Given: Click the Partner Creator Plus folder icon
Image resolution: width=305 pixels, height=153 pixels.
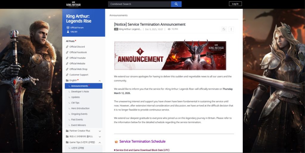Looking at the screenshot, I should [x=67, y=131].
